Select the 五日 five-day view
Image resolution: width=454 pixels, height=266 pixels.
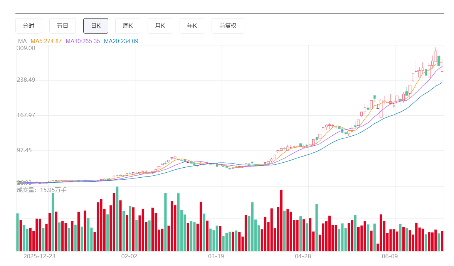(62, 26)
